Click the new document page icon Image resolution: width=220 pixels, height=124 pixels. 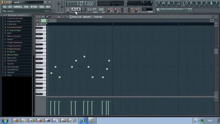tap(211, 3)
